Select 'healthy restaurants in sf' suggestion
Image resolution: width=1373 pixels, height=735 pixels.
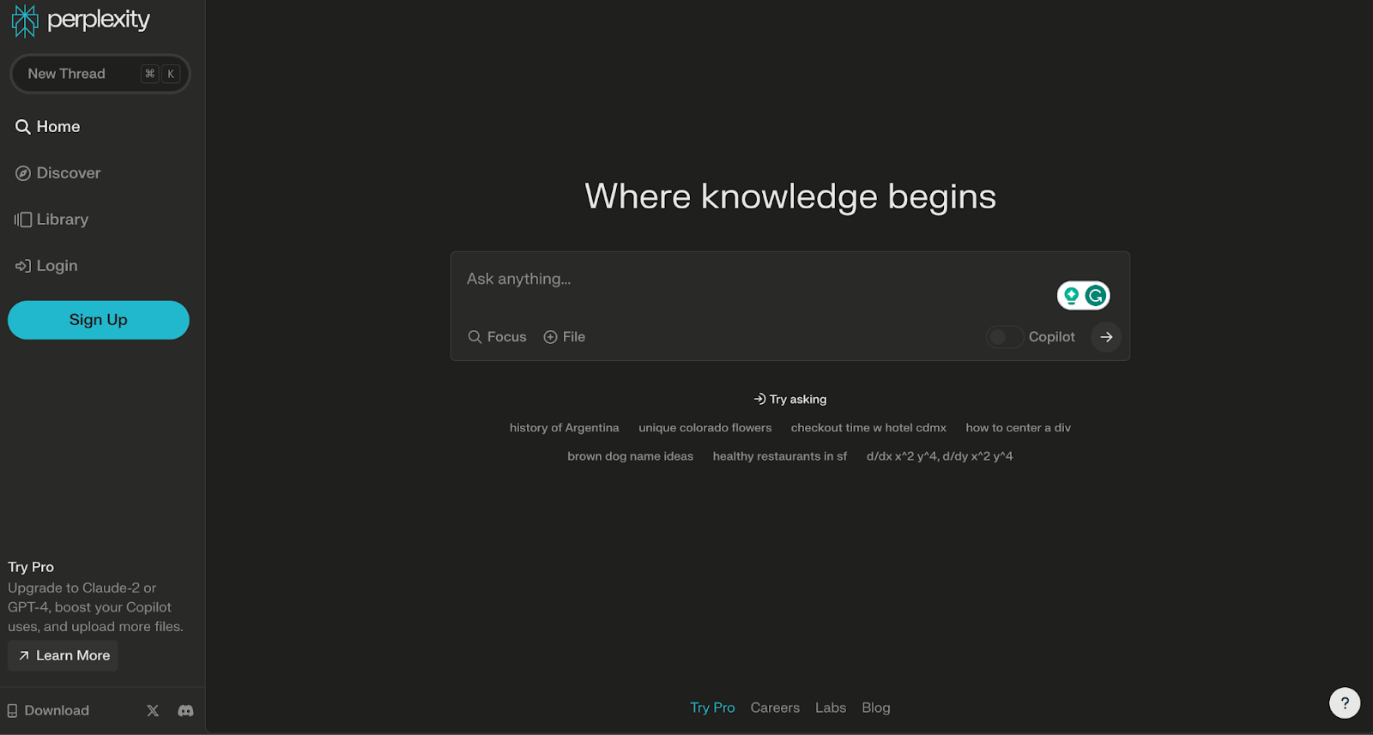(x=779, y=456)
